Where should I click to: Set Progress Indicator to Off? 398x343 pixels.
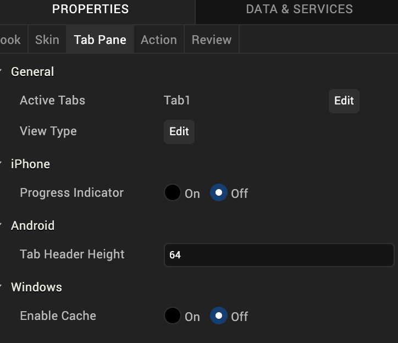(x=219, y=193)
